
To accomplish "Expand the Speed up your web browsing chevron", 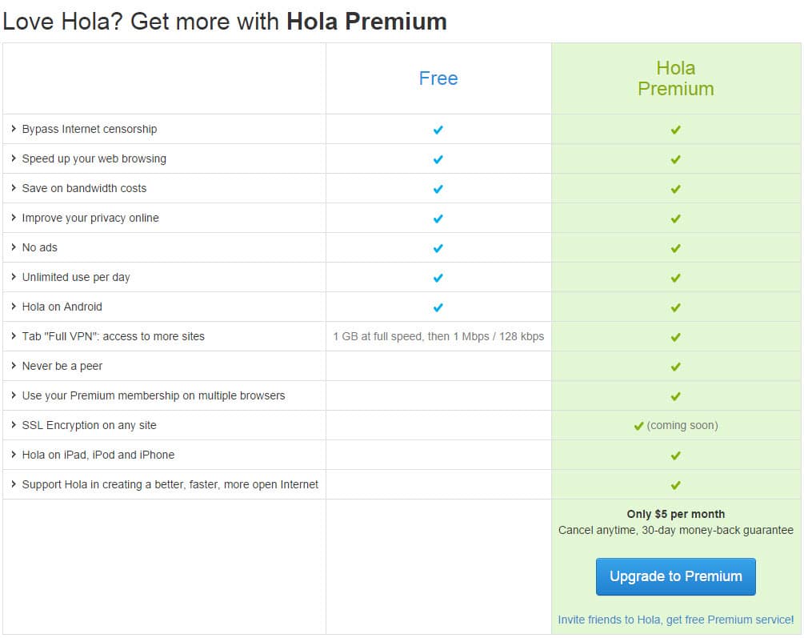I will pos(14,158).
